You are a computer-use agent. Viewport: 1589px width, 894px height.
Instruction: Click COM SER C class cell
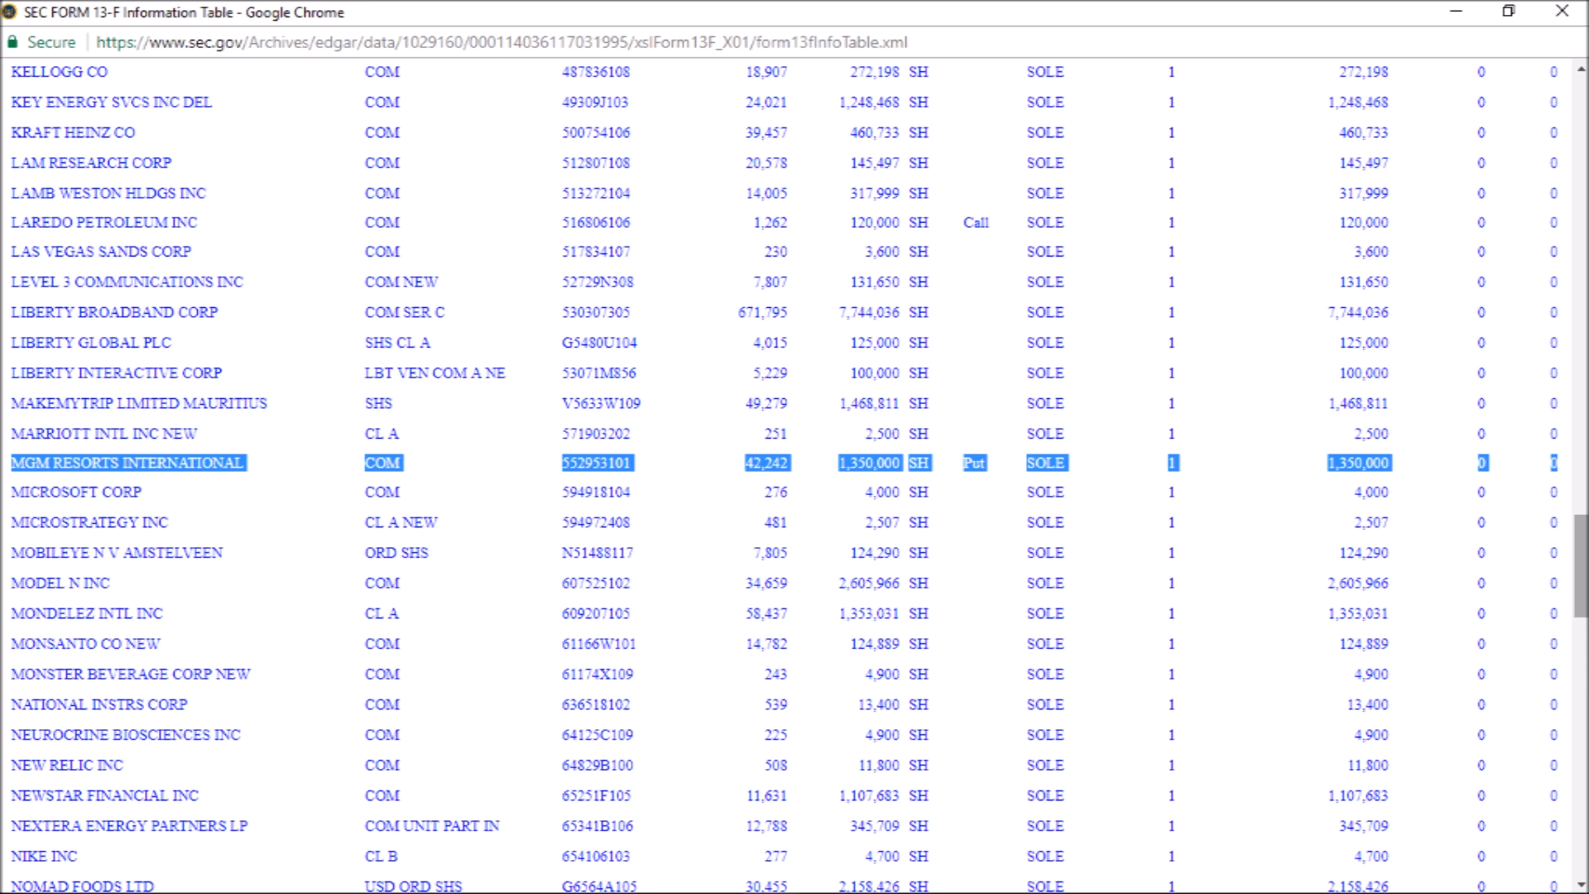405,313
